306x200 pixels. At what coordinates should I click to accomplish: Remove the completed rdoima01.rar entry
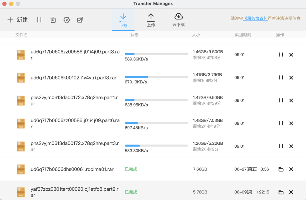(x=291, y=169)
